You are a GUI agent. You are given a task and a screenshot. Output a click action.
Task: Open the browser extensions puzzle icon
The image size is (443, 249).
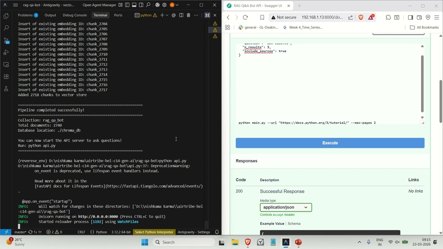388,17
